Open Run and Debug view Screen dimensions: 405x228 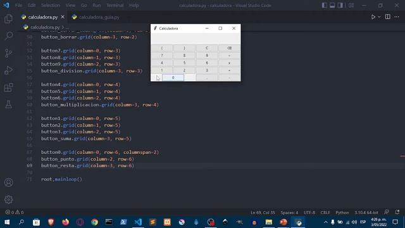[x=8, y=70]
